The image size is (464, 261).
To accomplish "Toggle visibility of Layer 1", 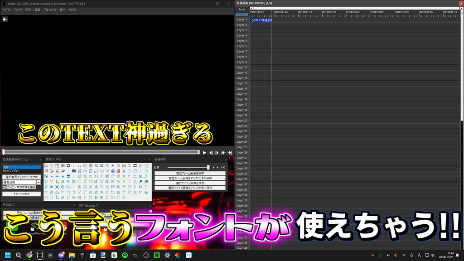I will click(242, 19).
